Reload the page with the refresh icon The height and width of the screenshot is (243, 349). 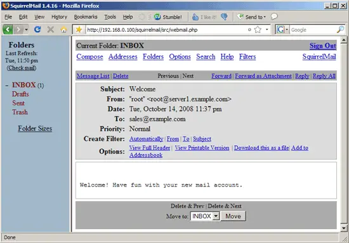point(37,29)
